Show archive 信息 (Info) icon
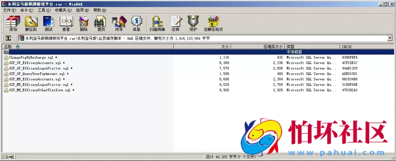Image resolution: width=396 pixels, height=161 pixels. point(136,23)
